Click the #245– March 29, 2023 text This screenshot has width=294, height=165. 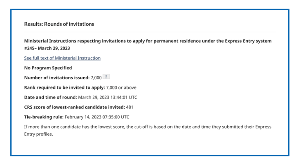point(47,48)
